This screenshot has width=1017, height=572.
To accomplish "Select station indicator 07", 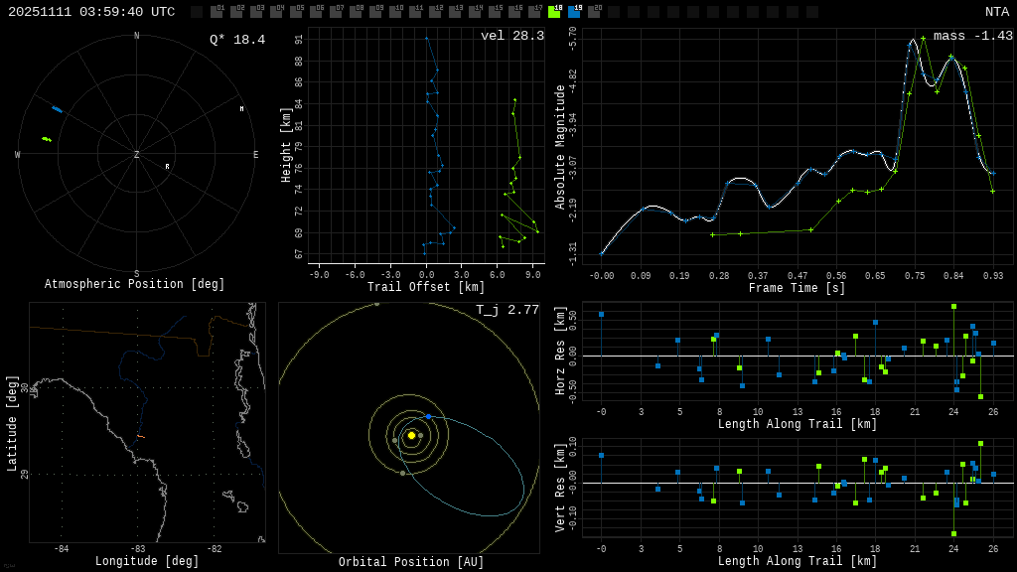I will [x=336, y=11].
